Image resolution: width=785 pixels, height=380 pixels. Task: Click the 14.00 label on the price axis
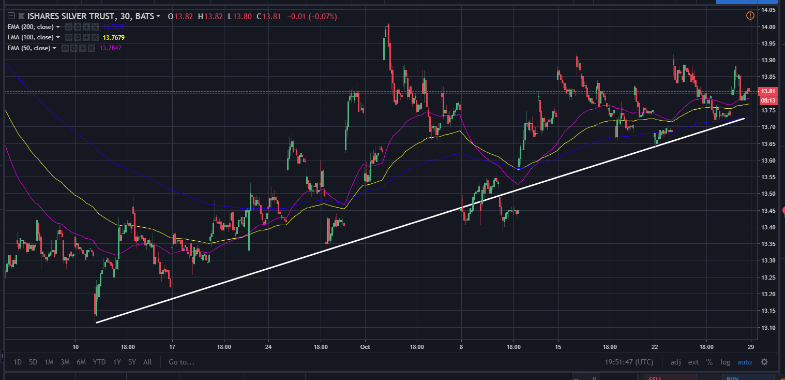[768, 27]
